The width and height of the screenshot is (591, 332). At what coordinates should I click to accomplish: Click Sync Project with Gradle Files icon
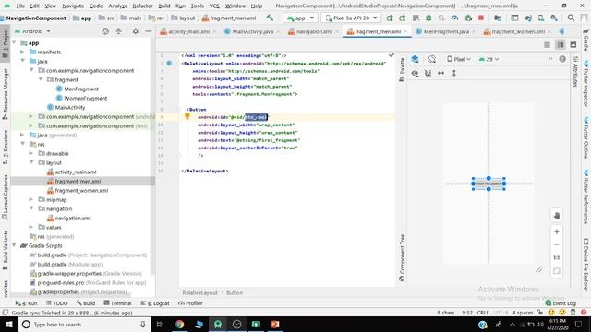point(528,18)
